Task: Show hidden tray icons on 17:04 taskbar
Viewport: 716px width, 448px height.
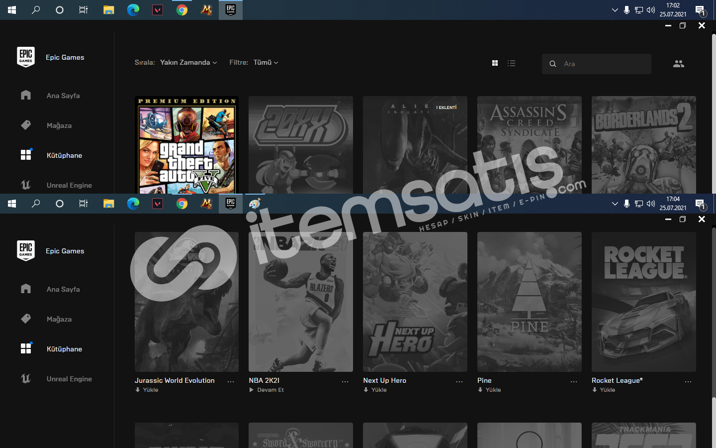Action: [615, 204]
